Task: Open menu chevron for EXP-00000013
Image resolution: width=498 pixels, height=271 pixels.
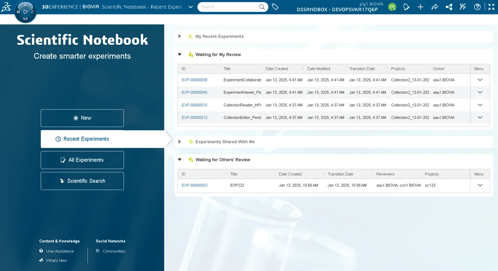Action: [x=480, y=117]
